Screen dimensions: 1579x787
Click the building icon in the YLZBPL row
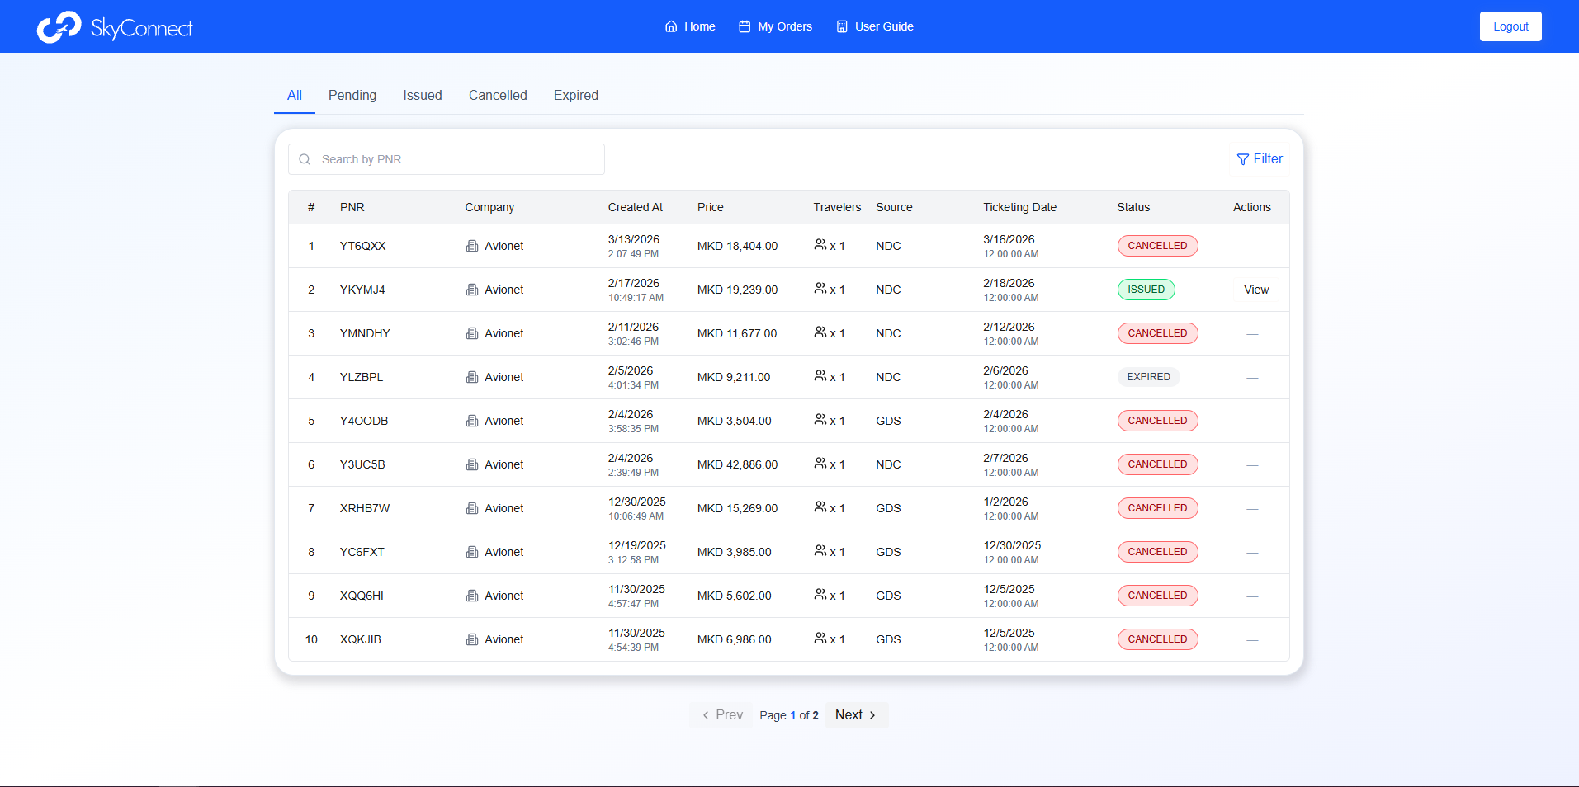click(x=472, y=377)
